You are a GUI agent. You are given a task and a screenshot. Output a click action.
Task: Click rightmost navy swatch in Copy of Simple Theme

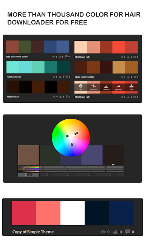tap(121, 213)
